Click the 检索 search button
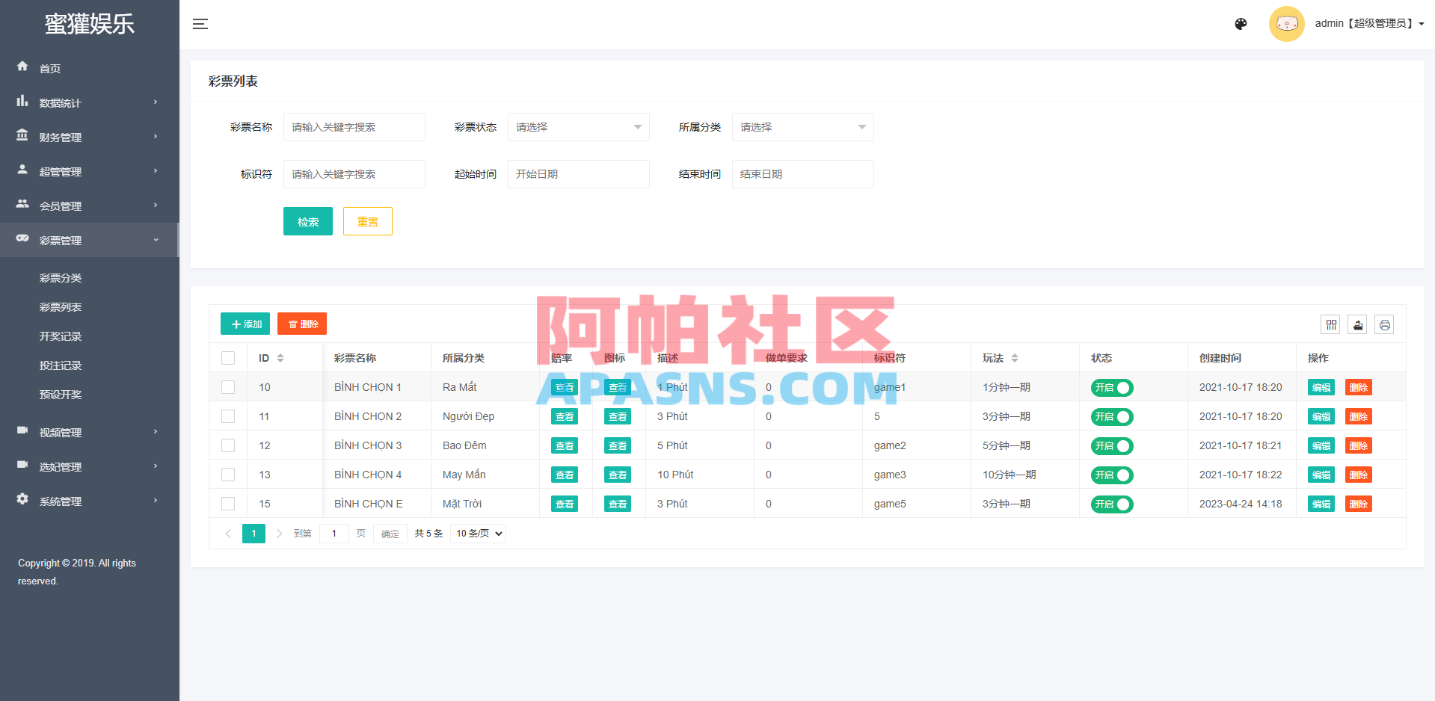 (x=307, y=221)
